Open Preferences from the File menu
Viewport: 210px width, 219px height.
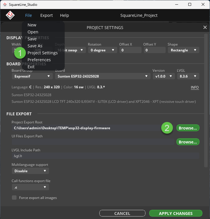click(39, 60)
